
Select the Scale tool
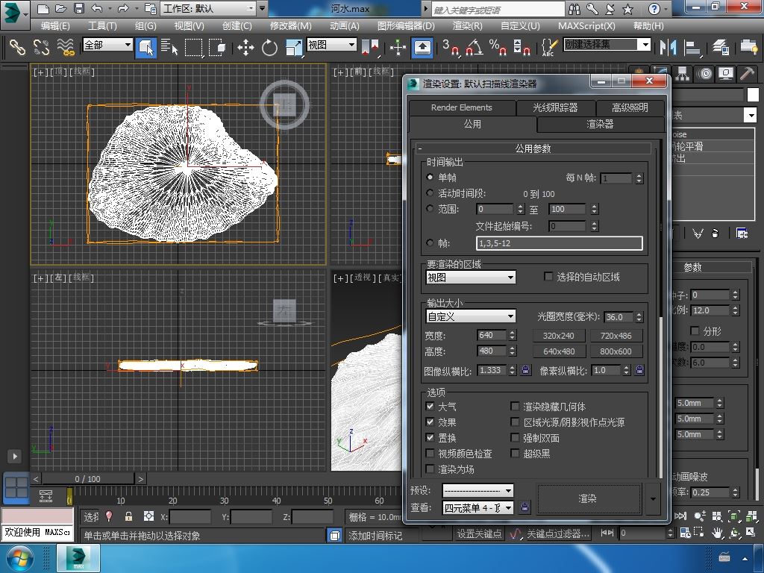coord(293,47)
